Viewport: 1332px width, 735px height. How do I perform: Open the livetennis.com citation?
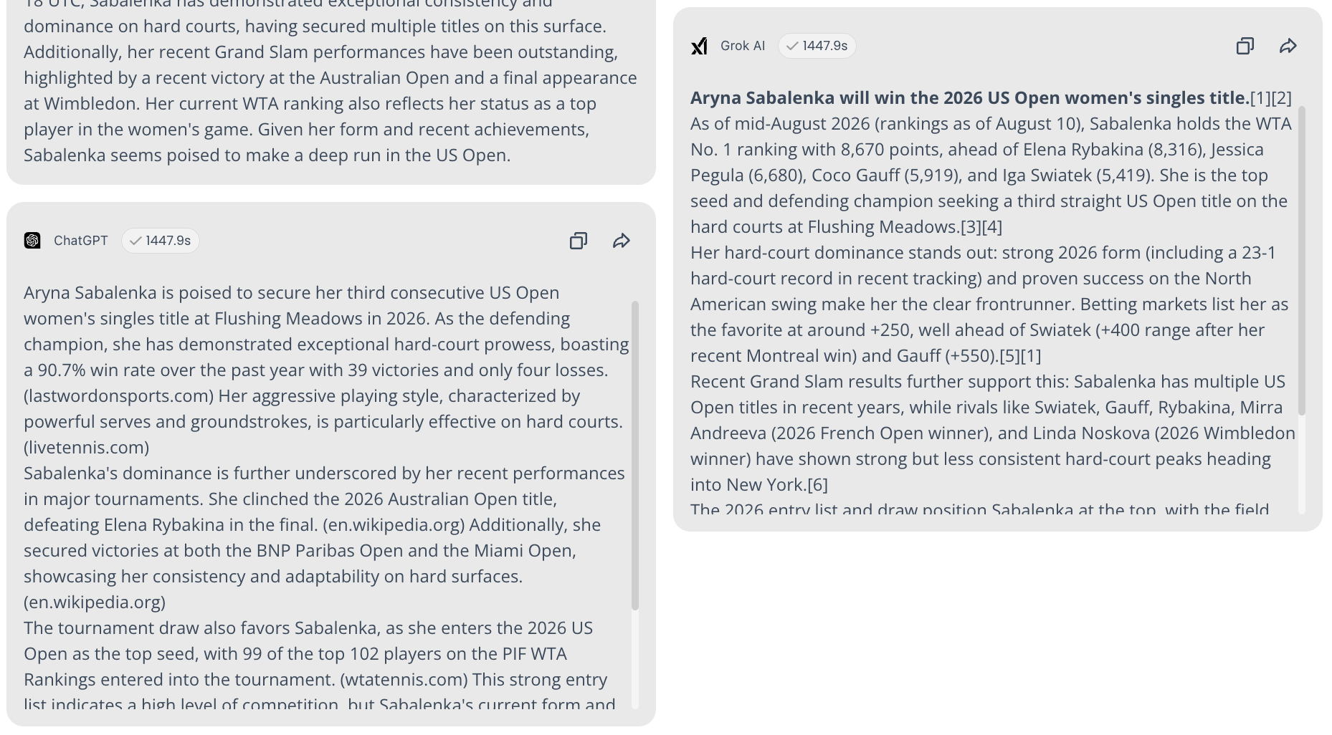86,448
